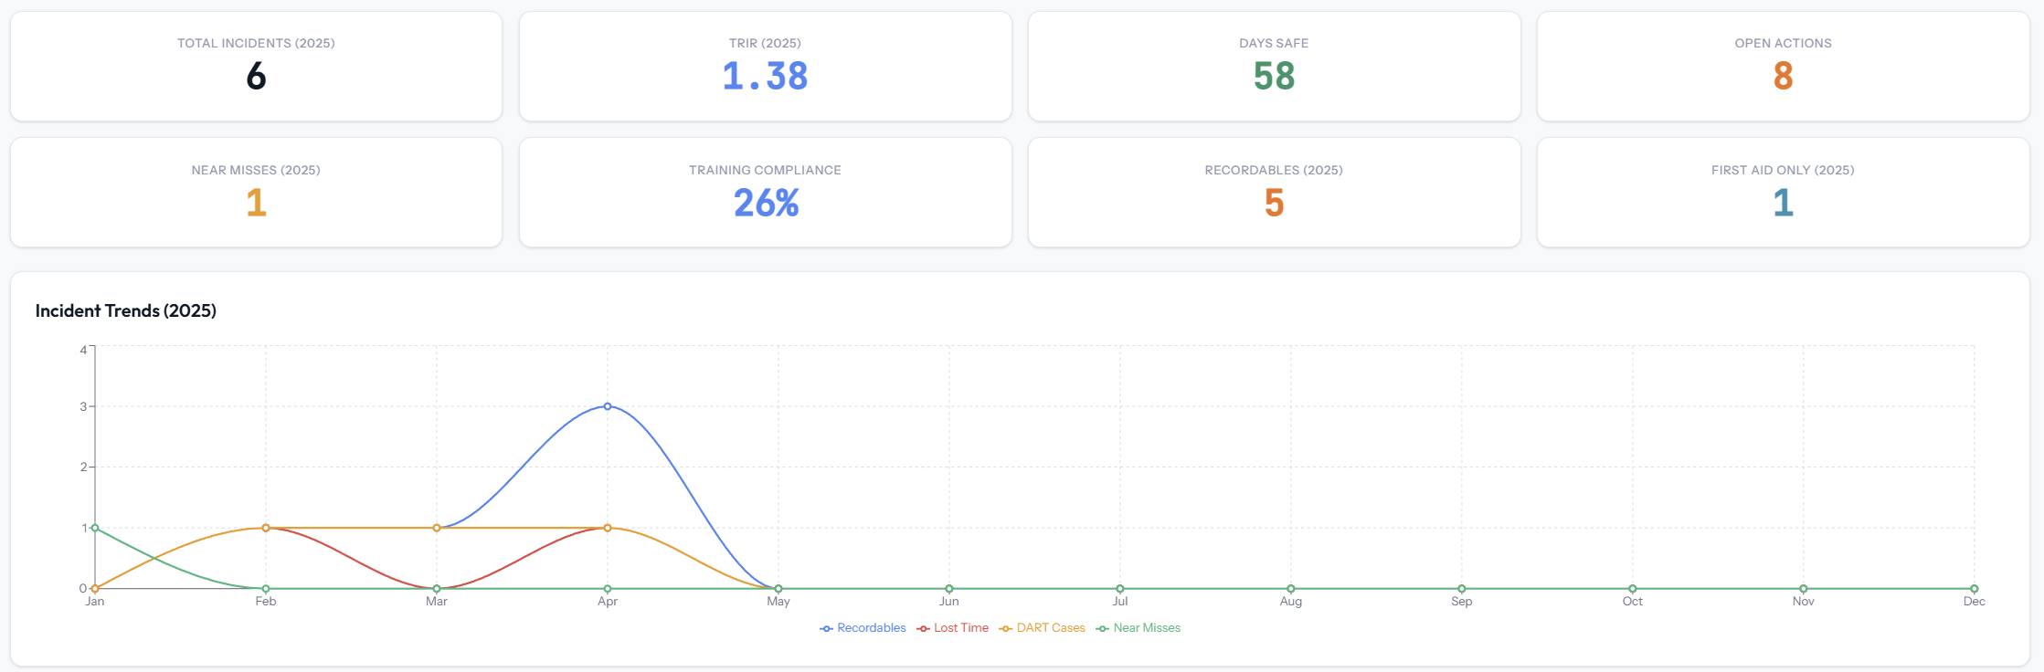The width and height of the screenshot is (2044, 672).
Task: Open the Recordables (2025) summary card
Action: tap(1274, 193)
